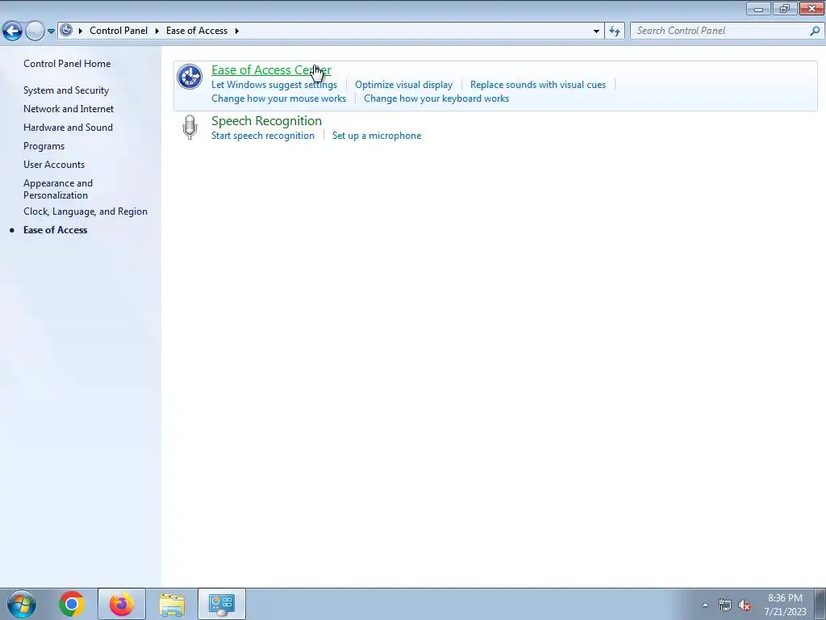Click the network status tray icon
The image size is (826, 620).
coord(725,605)
